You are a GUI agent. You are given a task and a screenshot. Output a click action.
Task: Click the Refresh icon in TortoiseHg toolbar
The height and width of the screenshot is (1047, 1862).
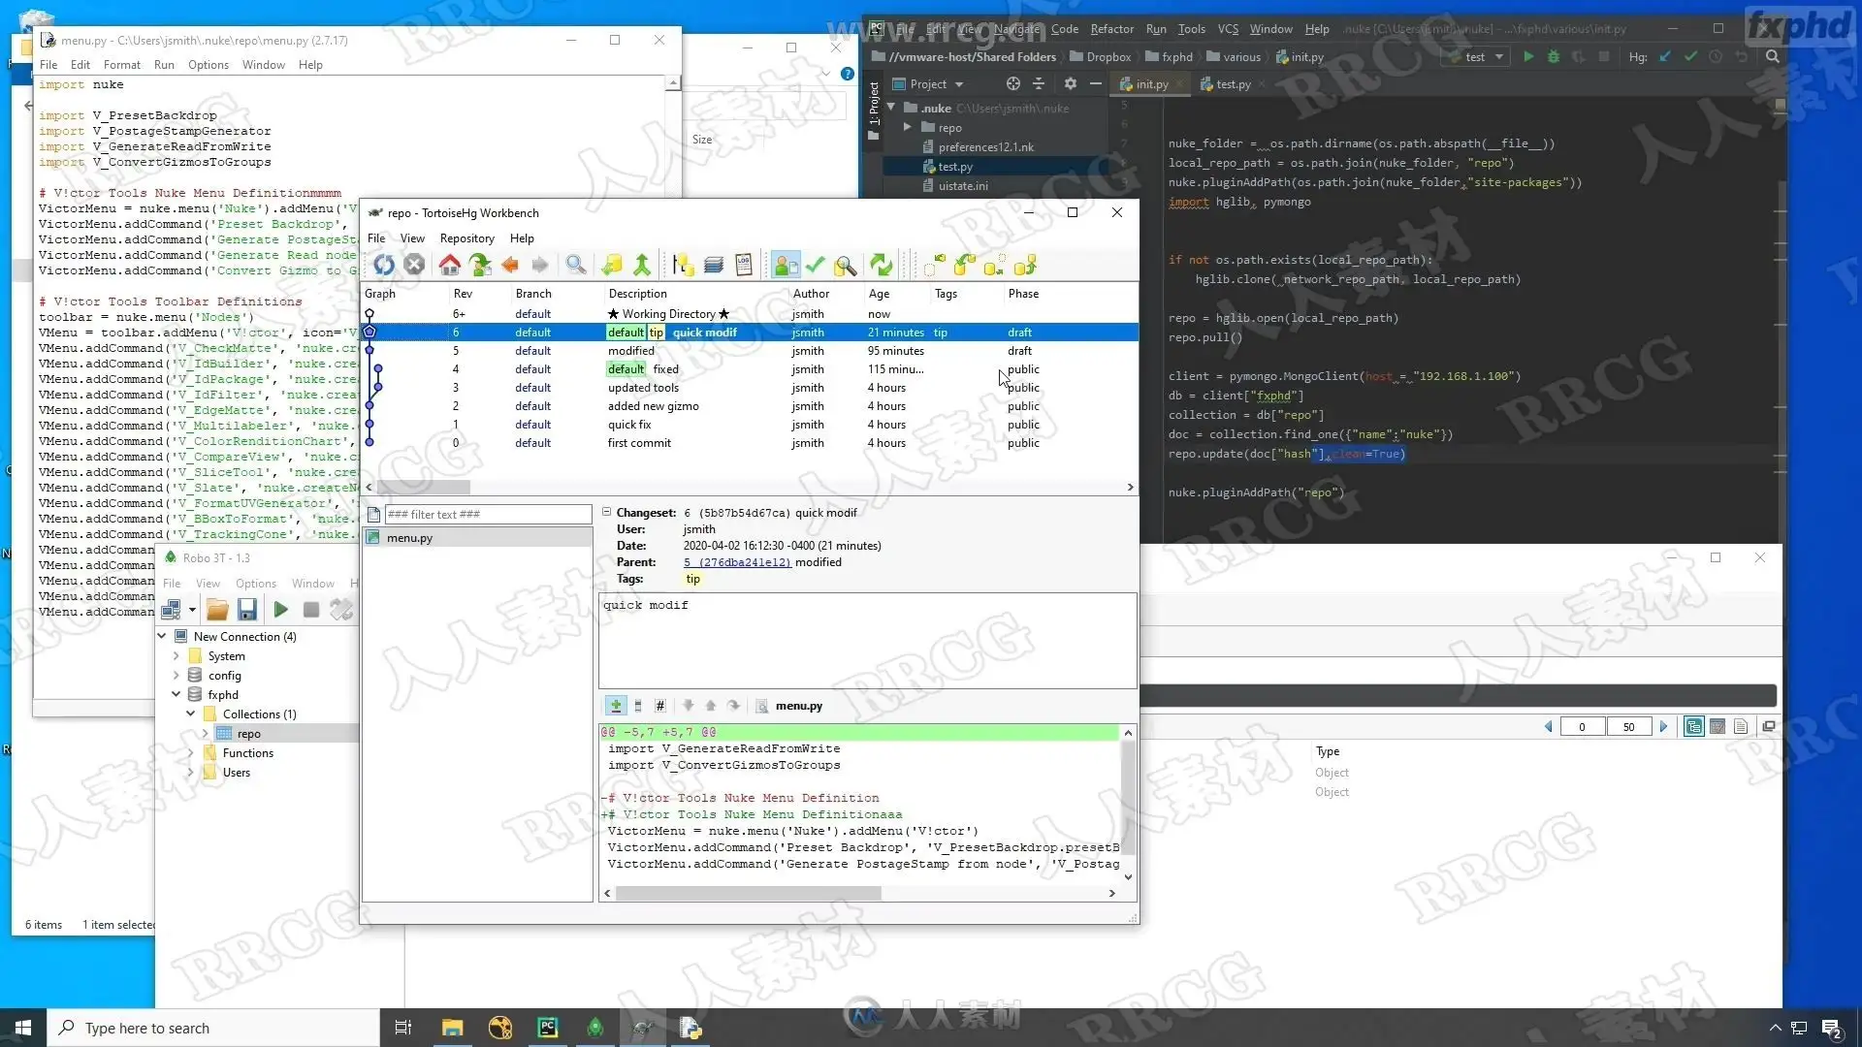click(x=384, y=265)
